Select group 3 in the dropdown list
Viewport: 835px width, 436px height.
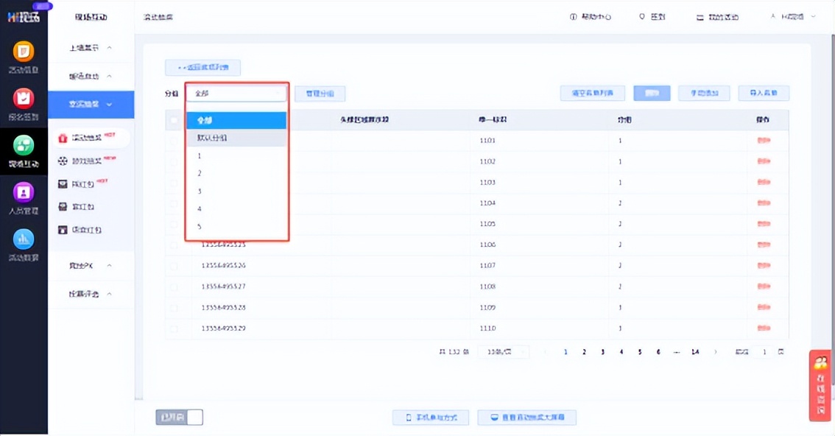236,191
